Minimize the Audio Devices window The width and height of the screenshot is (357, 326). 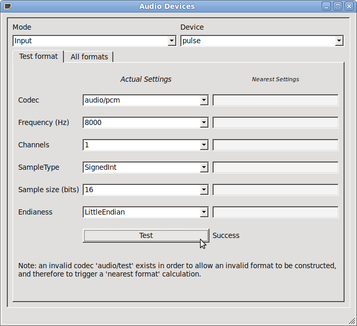(326, 6)
